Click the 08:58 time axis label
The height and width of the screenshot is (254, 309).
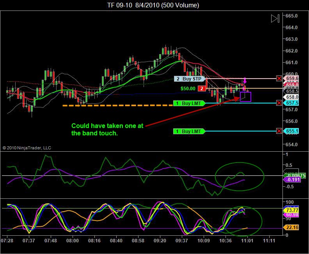point(138,241)
